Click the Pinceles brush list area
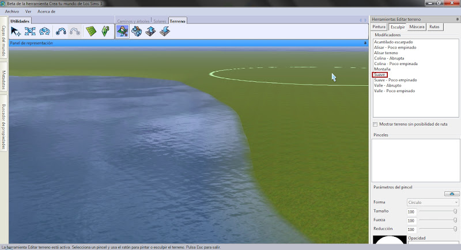The height and width of the screenshot is (250, 461). [x=415, y=160]
